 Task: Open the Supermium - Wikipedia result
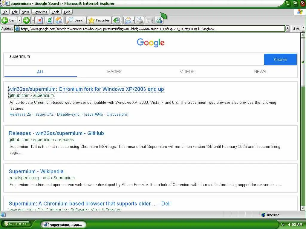36,171
